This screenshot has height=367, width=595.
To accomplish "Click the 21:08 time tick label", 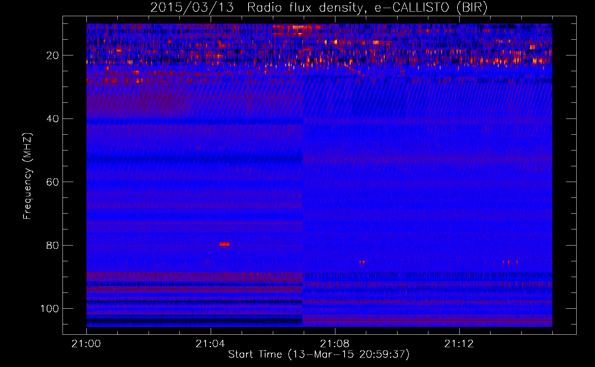I will click(x=335, y=344).
